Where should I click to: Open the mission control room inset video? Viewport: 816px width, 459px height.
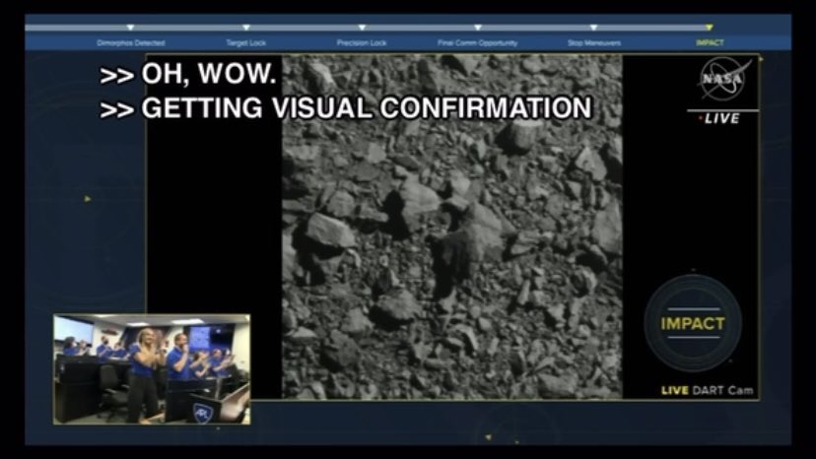pyautogui.click(x=152, y=369)
